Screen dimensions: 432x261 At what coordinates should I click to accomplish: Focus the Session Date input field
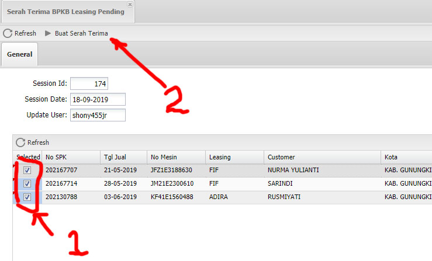point(97,99)
